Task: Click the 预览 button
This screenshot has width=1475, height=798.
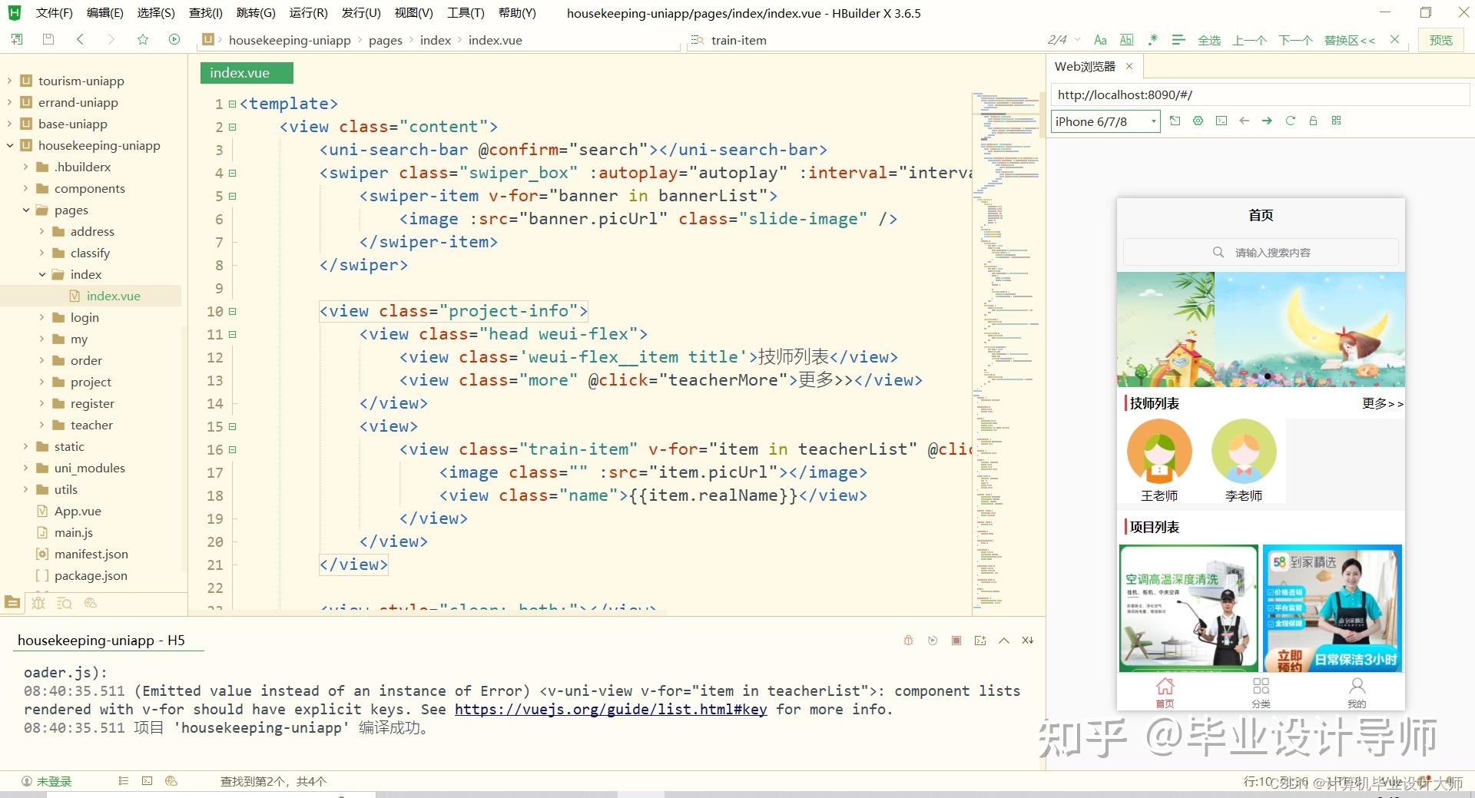Action: click(x=1441, y=39)
